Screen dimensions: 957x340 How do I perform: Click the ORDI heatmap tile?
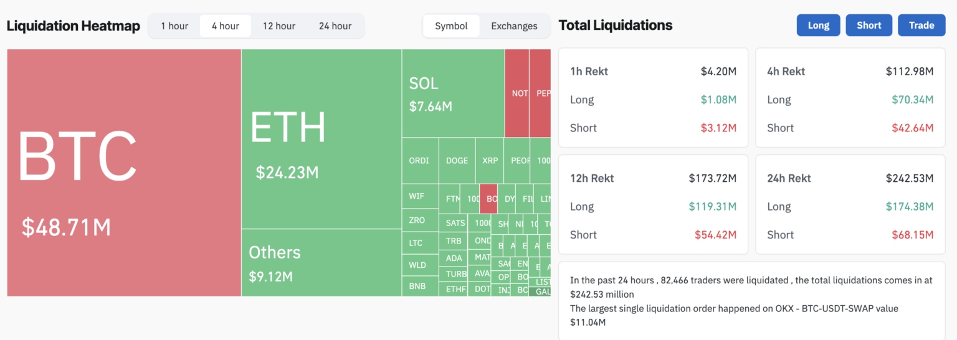click(x=419, y=161)
